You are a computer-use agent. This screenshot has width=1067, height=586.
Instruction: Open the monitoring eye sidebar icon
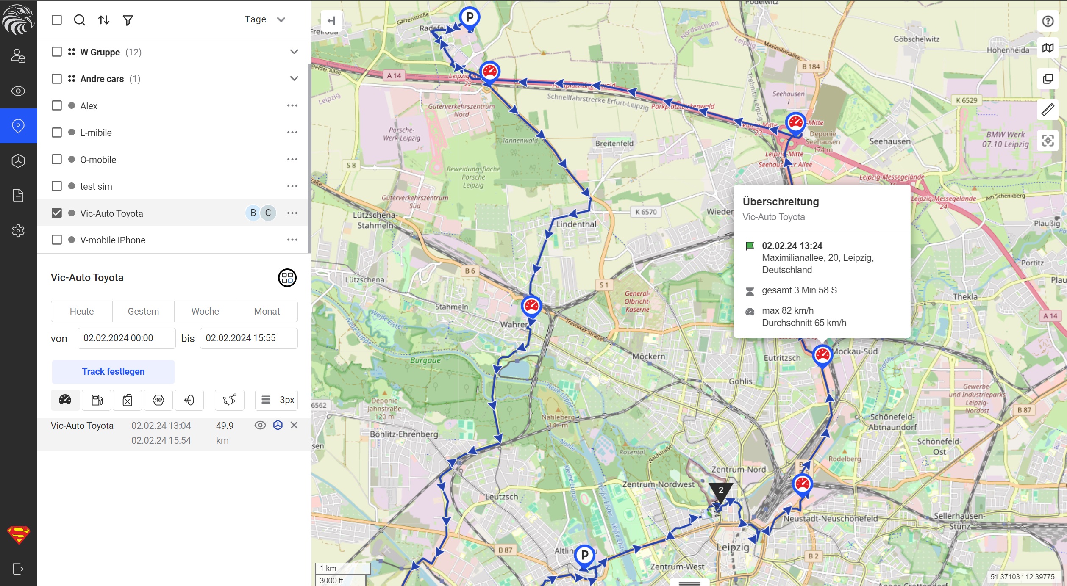[x=18, y=91]
